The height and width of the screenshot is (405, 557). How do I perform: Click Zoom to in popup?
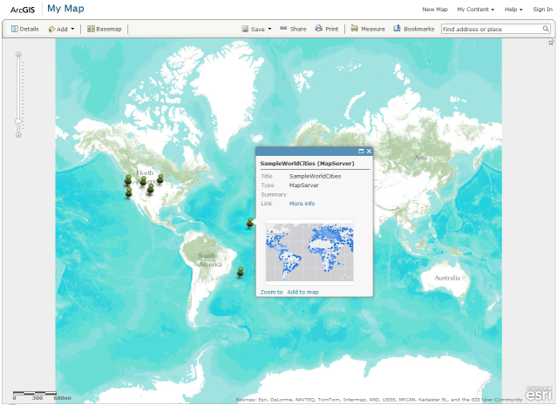271,292
